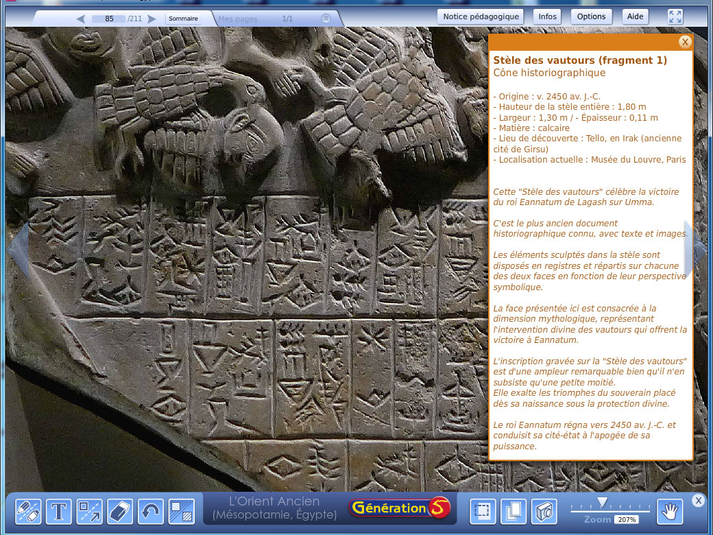Open the page copy tool
713x535 pixels.
513,511
